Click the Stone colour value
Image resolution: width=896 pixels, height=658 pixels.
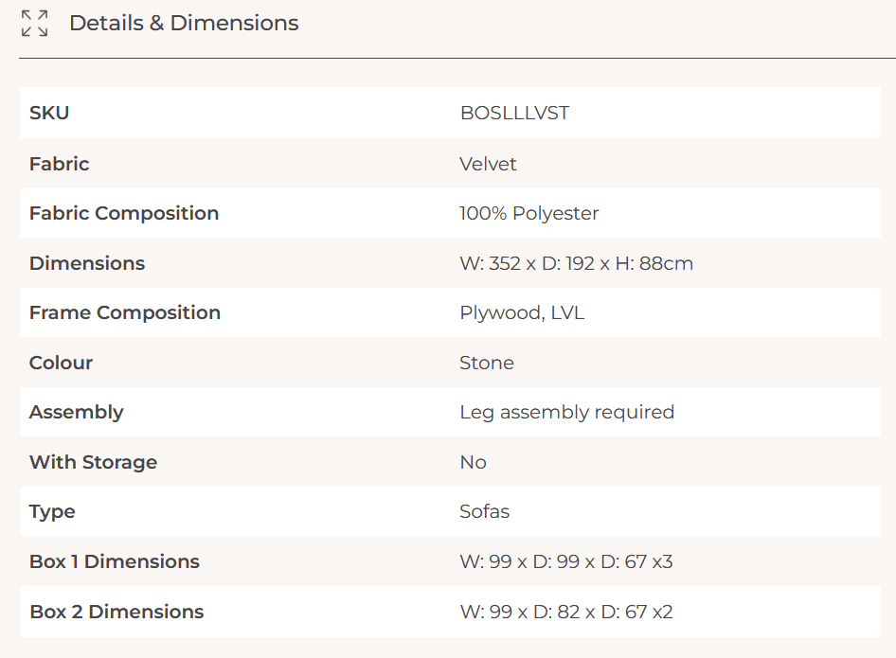point(487,363)
